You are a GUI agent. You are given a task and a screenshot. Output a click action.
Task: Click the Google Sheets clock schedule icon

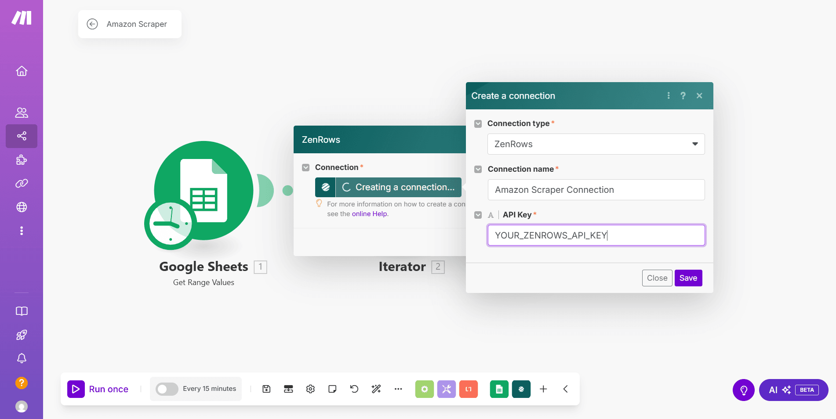[171, 224]
